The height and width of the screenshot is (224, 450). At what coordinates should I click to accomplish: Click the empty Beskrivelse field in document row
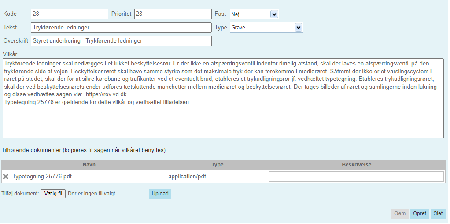356,177
